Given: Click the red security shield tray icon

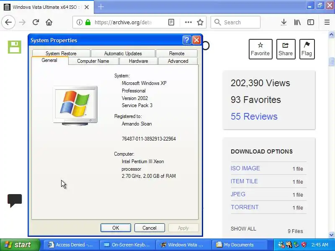Looking at the screenshot, I should click(x=304, y=245).
